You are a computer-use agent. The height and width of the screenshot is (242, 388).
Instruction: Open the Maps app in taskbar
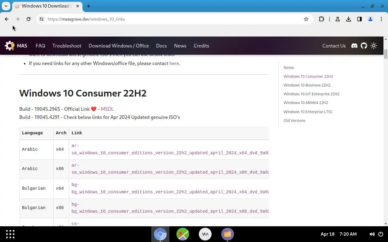click(183, 234)
